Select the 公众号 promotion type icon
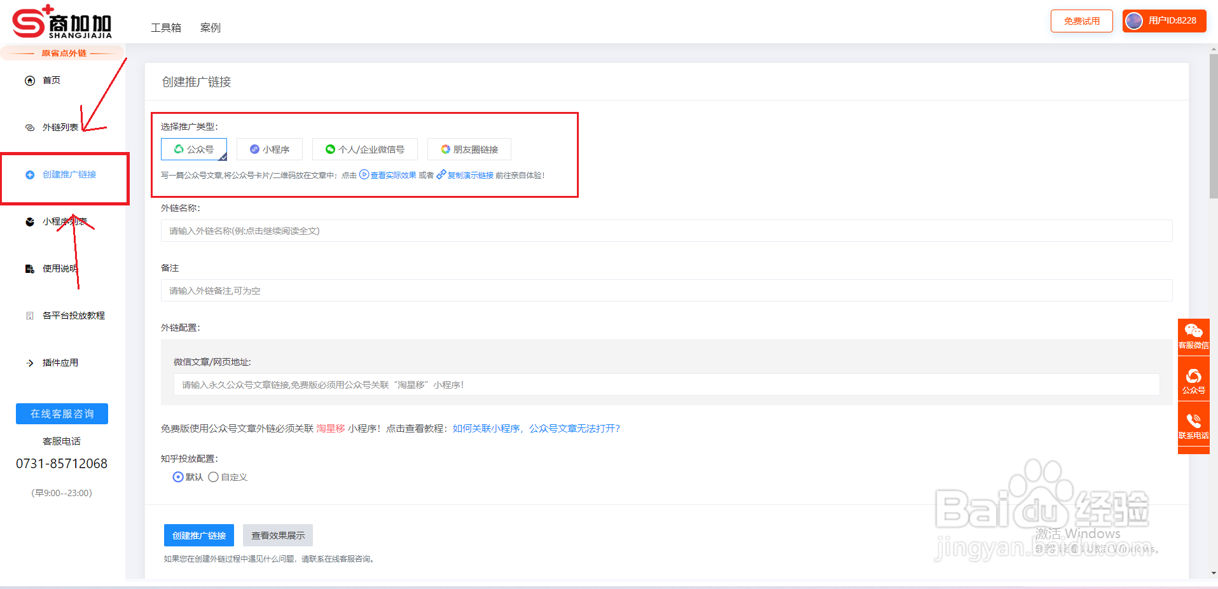1218x589 pixels. (194, 149)
